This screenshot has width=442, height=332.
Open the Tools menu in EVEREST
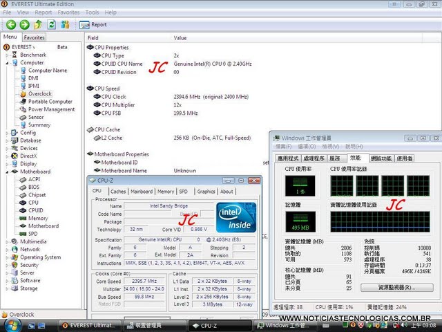[x=92, y=12]
